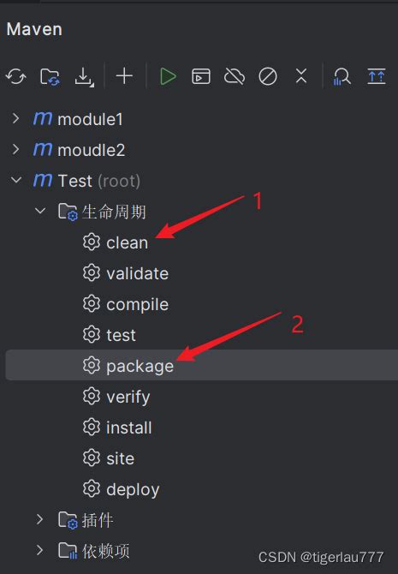The height and width of the screenshot is (574, 398).
Task: Reload all Maven projects icon
Action: point(15,77)
